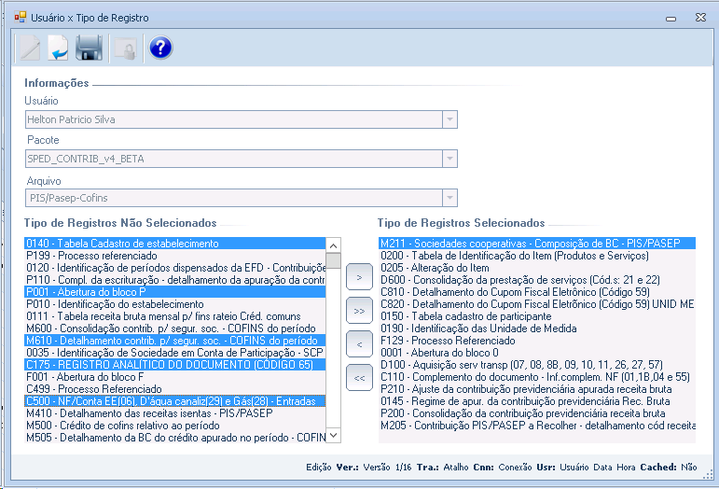Select P200 - Consolidação da contribuição previdenciária
Screen dimensions: 719x489
(537, 413)
